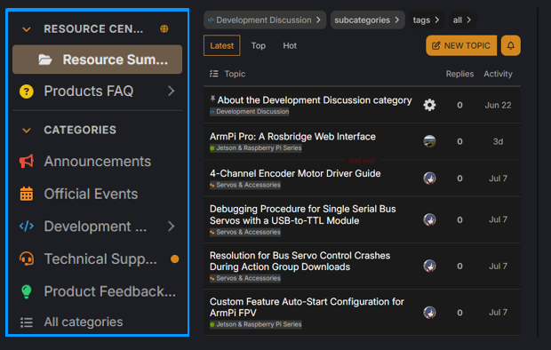551x350 pixels.
Task: Click the avatar on Resolution for Bus Servo row
Action: [x=429, y=266]
